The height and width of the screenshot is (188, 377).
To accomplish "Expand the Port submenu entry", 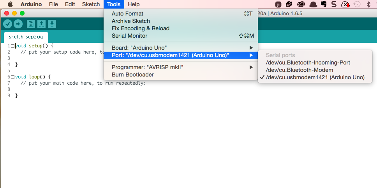I will point(181,56).
